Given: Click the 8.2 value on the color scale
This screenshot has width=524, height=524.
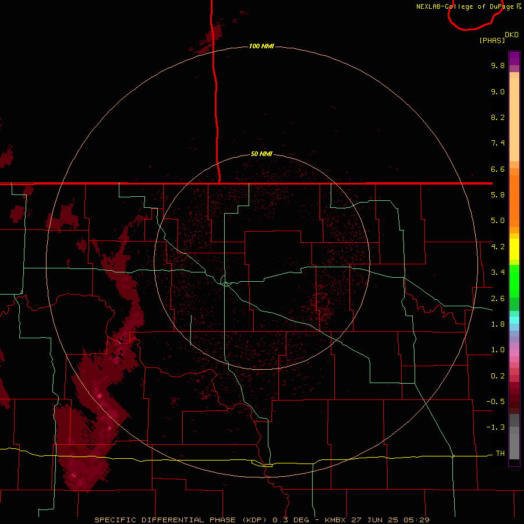Looking at the screenshot, I should tap(498, 117).
